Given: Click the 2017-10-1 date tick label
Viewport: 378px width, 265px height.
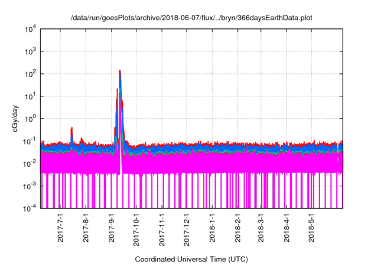Looking at the screenshot, I should (x=136, y=230).
